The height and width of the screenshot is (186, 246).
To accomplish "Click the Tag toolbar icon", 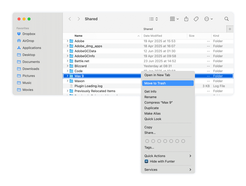I will pyautogui.click(x=196, y=19).
